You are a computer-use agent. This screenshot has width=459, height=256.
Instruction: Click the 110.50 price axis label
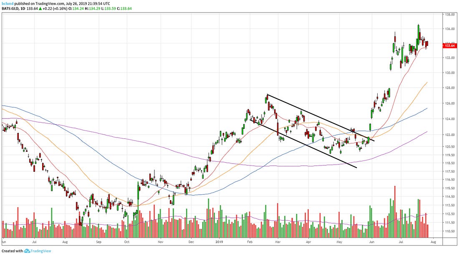449,231
